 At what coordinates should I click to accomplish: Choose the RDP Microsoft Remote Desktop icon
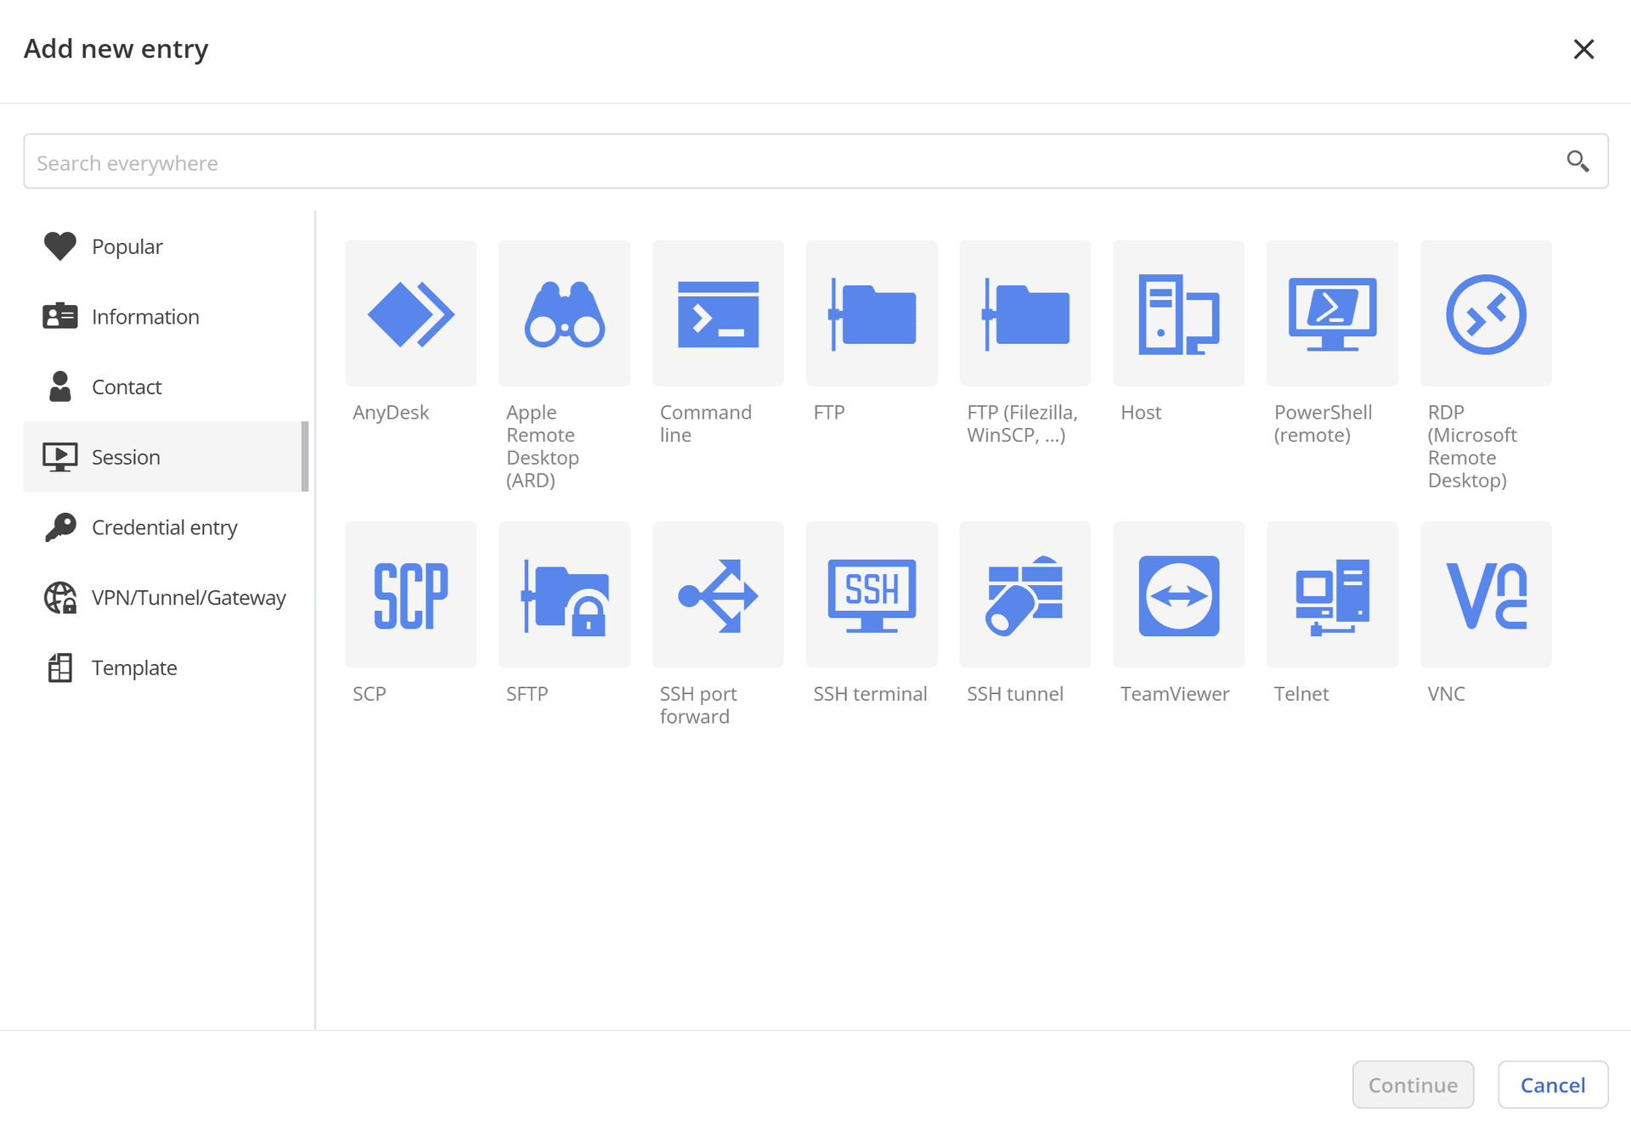click(1486, 313)
